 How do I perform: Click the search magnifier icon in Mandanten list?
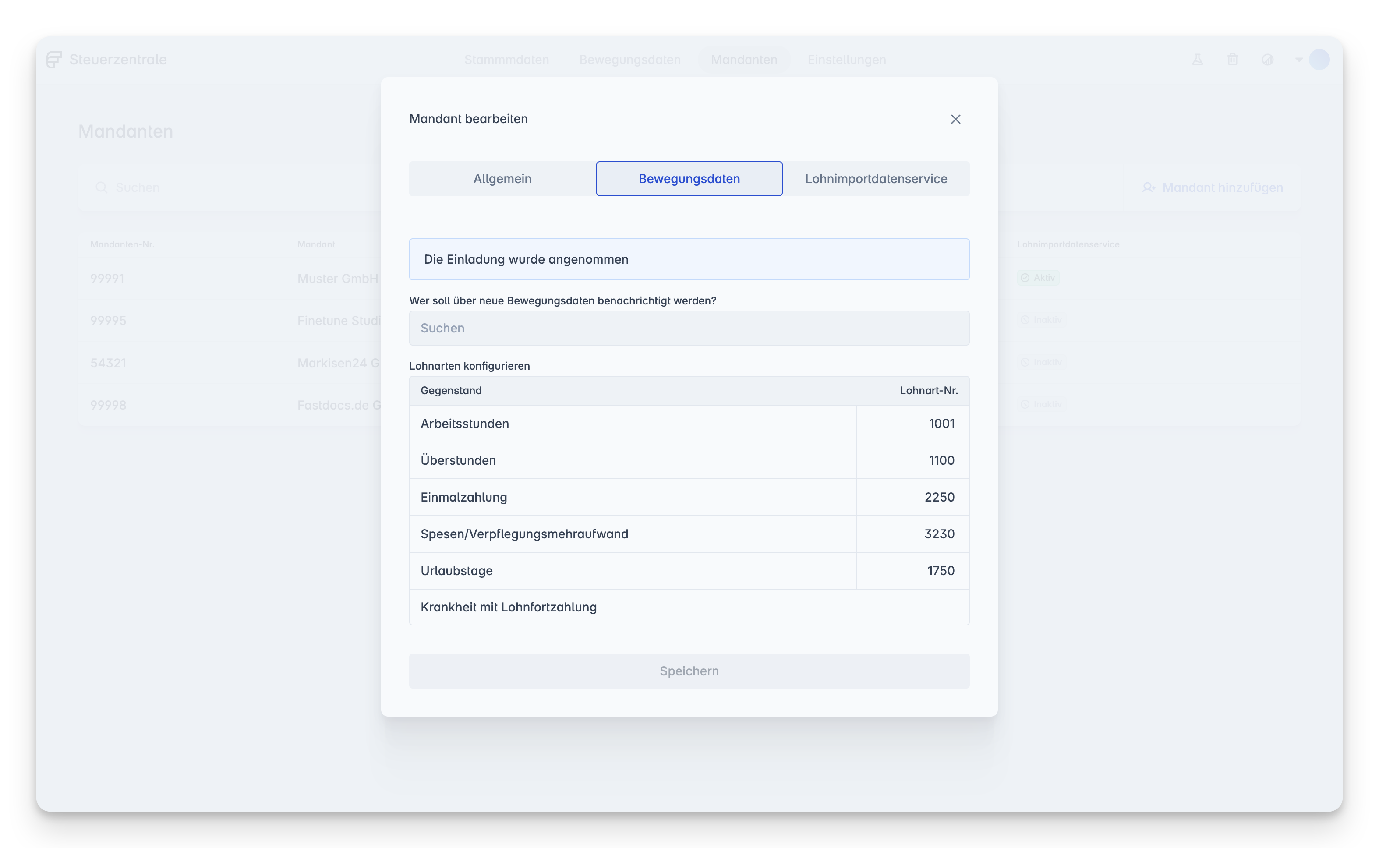tap(101, 187)
